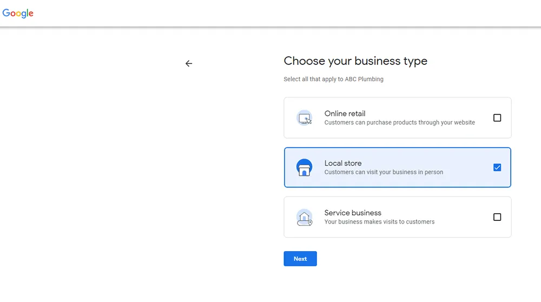Click 'Your business makes visits to customers'

[380, 222]
